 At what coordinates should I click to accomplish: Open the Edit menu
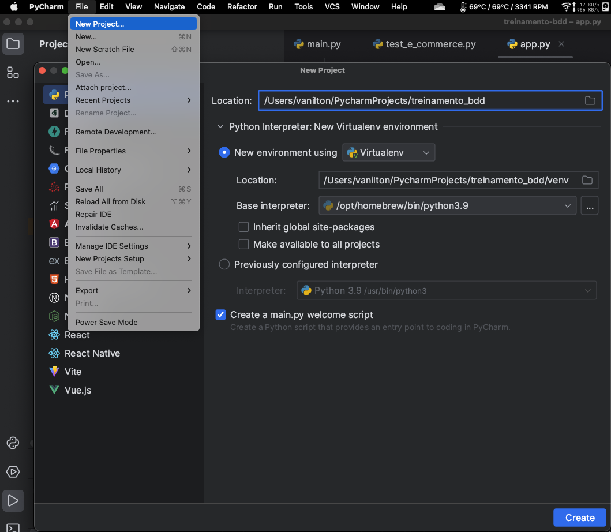click(x=106, y=6)
